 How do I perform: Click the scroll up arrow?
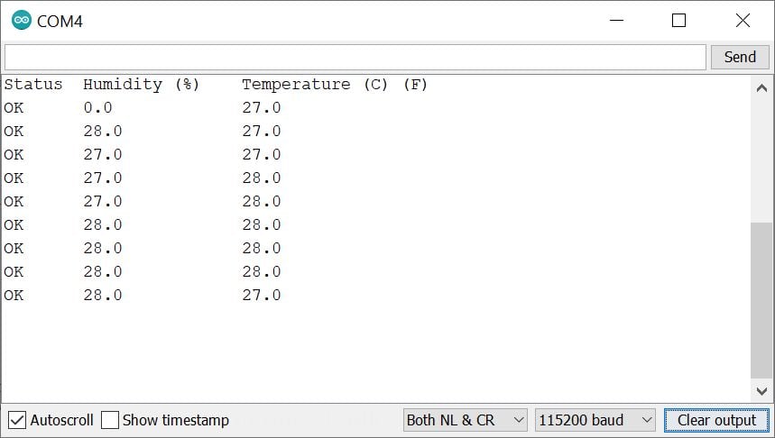(761, 88)
